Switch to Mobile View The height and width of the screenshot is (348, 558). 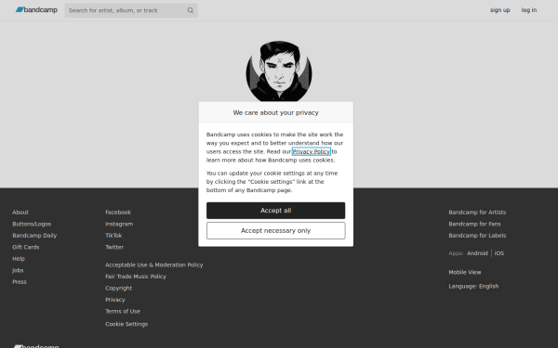[464, 272]
